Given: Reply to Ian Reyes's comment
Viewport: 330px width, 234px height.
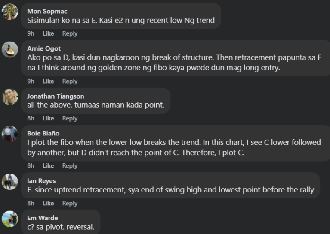Looking at the screenshot, I should (70, 203).
